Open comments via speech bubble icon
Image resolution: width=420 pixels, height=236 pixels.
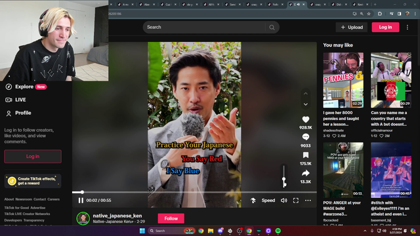click(x=306, y=137)
